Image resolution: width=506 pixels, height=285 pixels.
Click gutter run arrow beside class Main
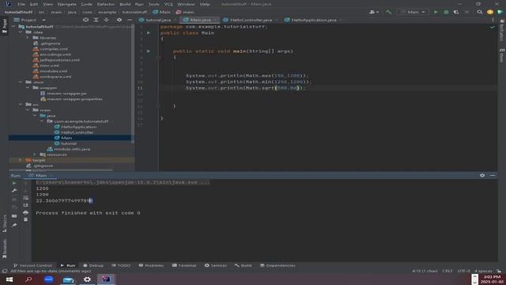(x=149, y=33)
